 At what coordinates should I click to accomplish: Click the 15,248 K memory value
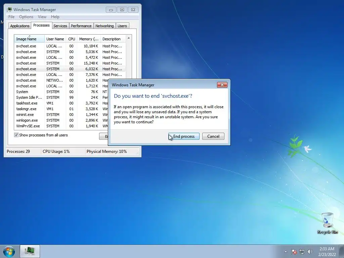[x=91, y=63]
